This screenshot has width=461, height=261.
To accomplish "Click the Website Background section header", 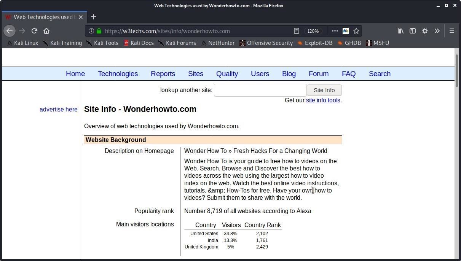I will coord(213,140).
